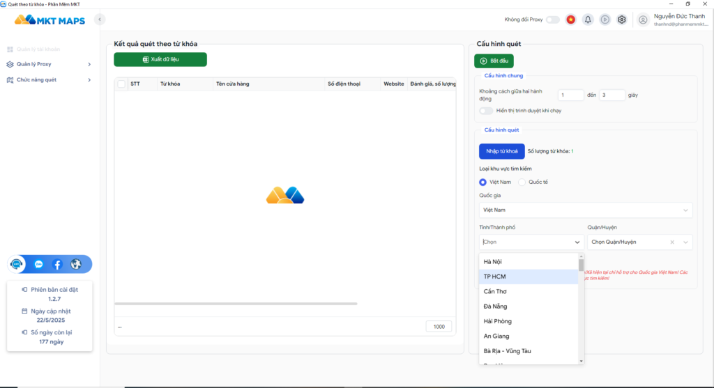Viewport: 714px width, 388px height.
Task: Click the play tutorial icon in header
Action: coord(605,20)
